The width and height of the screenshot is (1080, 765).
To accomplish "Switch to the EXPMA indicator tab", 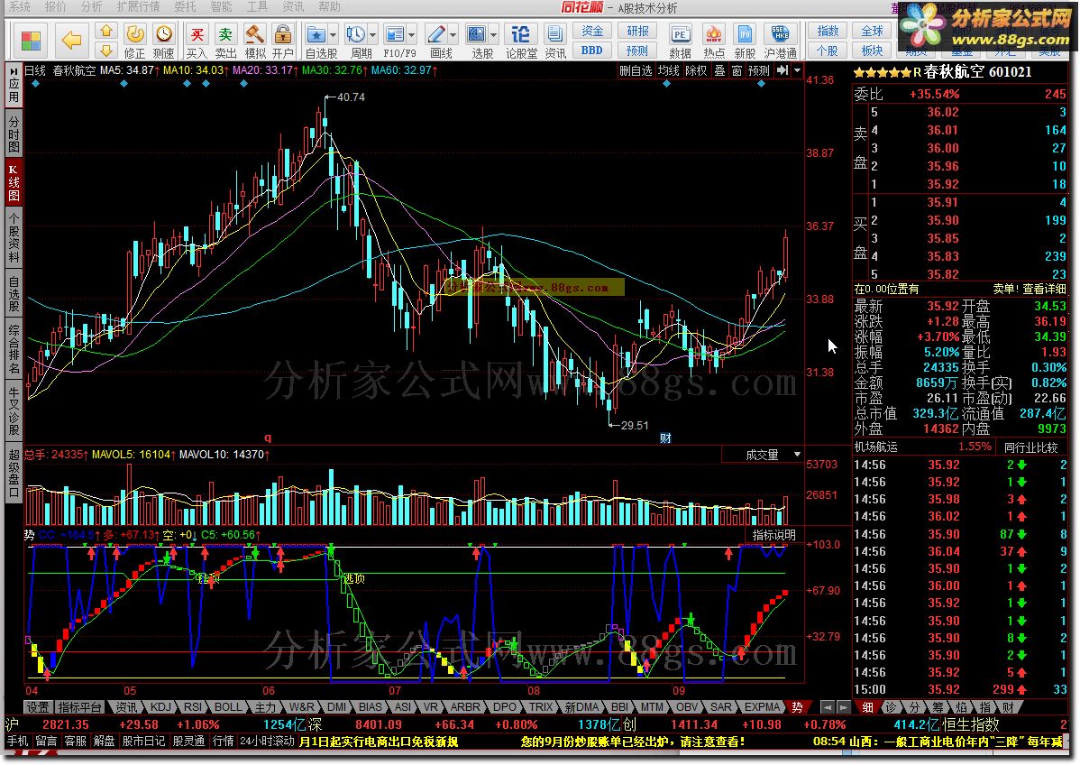I will pyautogui.click(x=762, y=707).
